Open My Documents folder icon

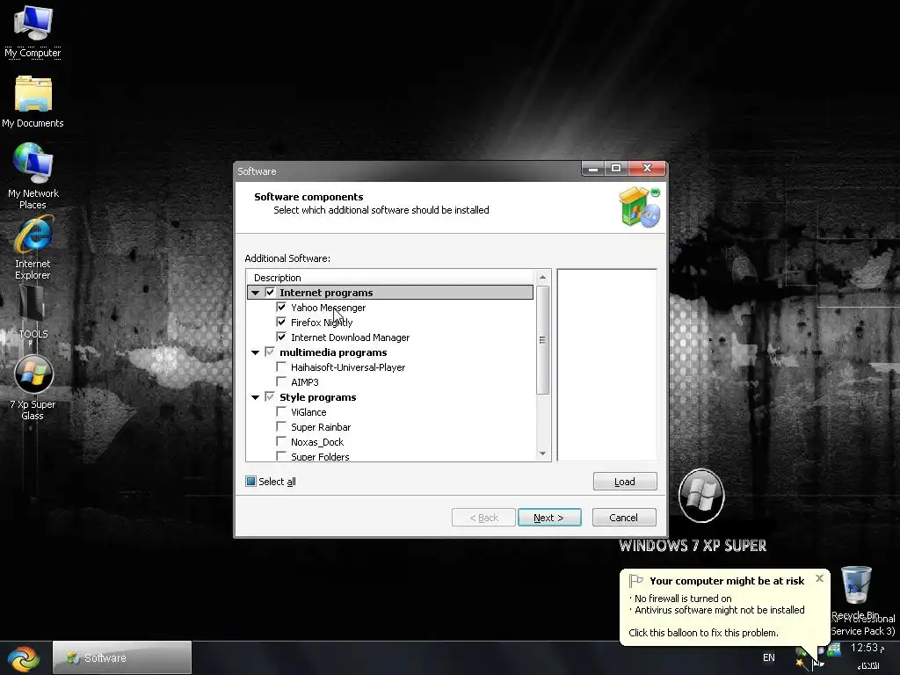pyautogui.click(x=33, y=102)
